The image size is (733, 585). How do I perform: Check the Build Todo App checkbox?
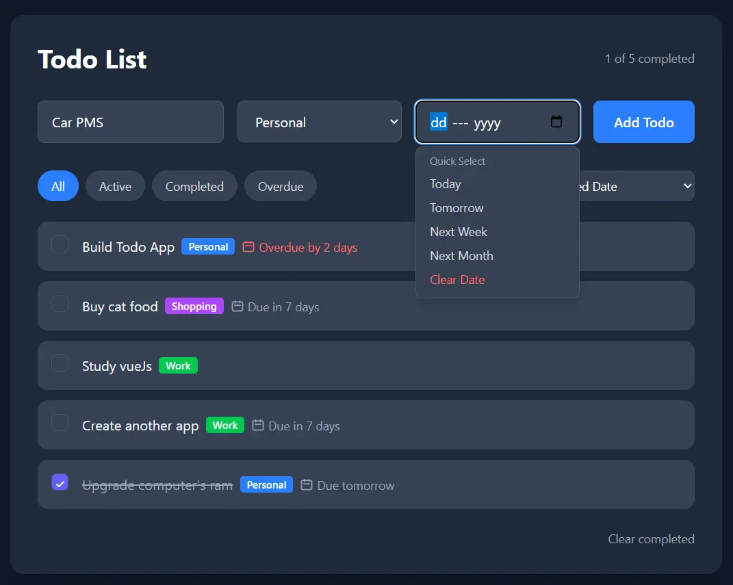click(60, 244)
